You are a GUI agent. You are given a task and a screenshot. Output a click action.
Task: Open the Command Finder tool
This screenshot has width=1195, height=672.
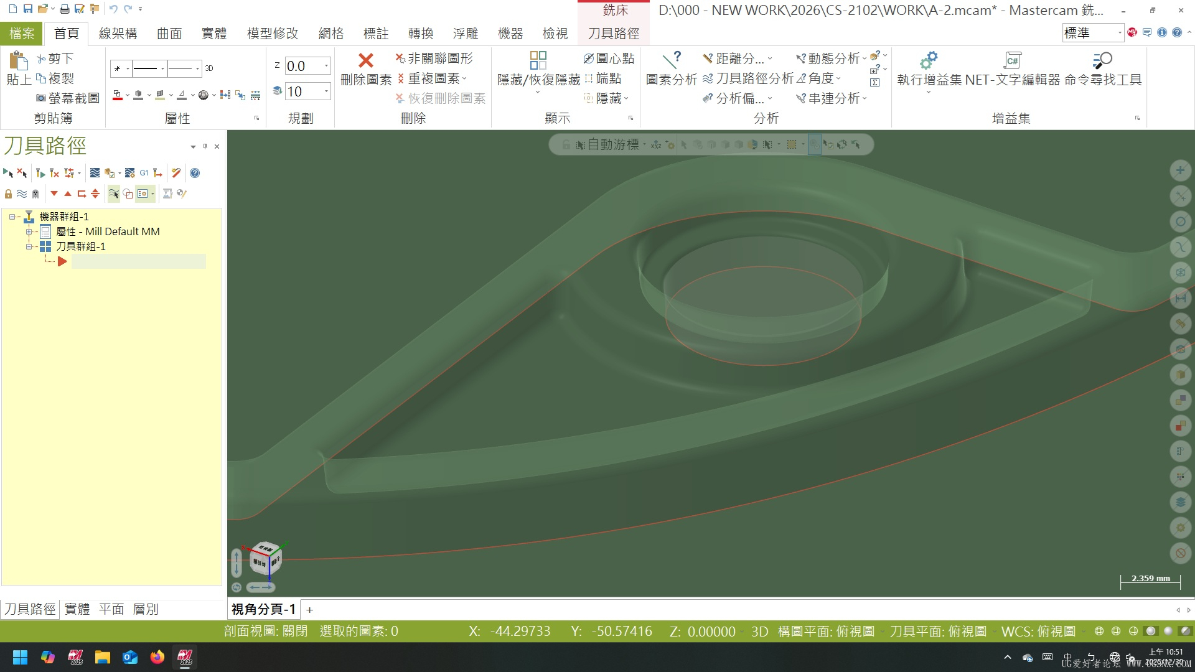(1102, 60)
